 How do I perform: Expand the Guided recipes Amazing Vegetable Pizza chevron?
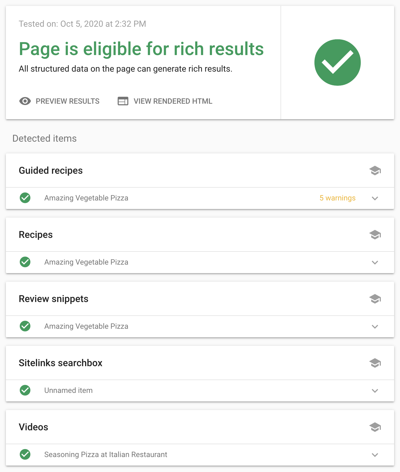click(x=375, y=198)
